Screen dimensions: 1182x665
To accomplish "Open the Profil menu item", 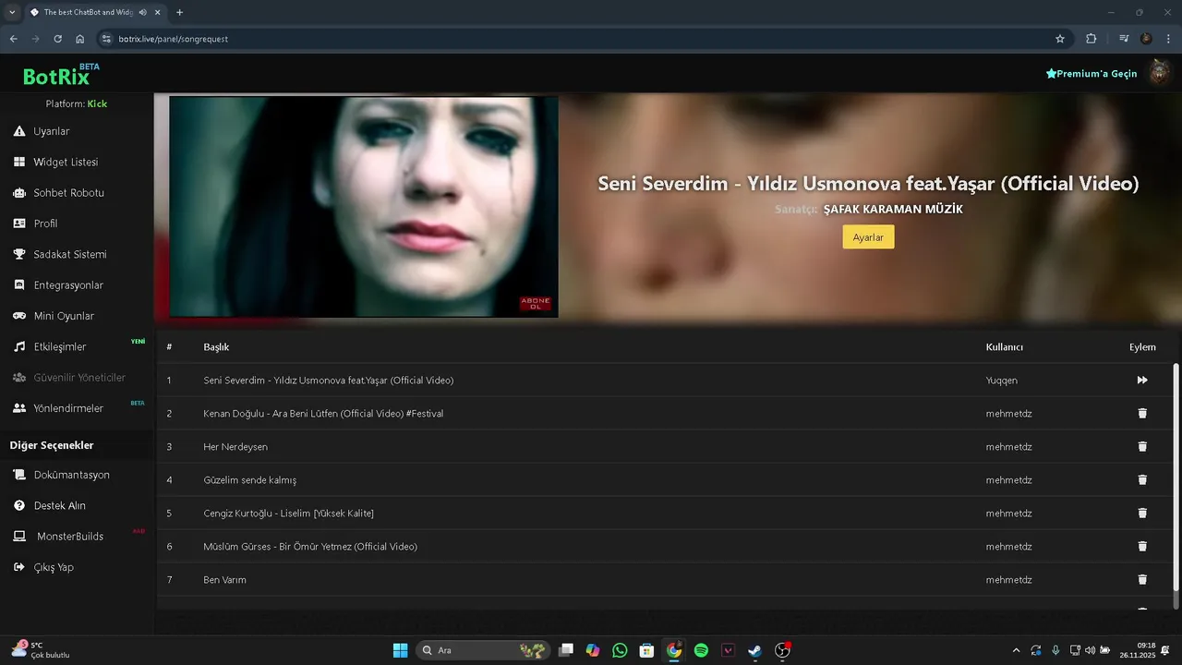I will coord(45,224).
